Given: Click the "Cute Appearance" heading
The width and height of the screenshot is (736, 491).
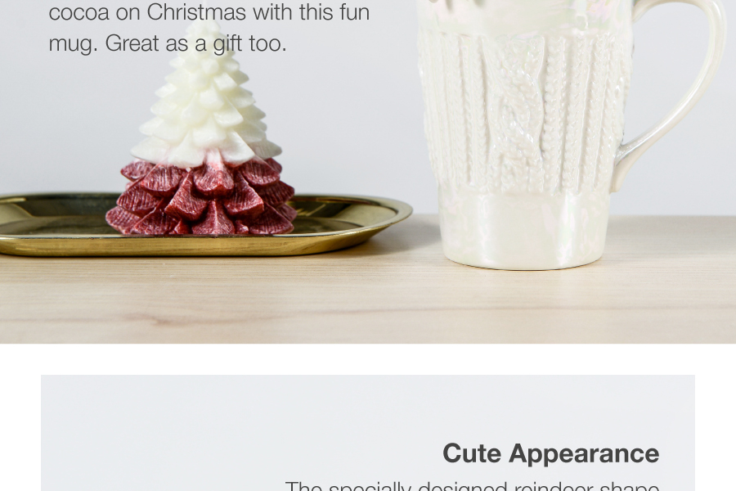Looking at the screenshot, I should coord(550,454).
